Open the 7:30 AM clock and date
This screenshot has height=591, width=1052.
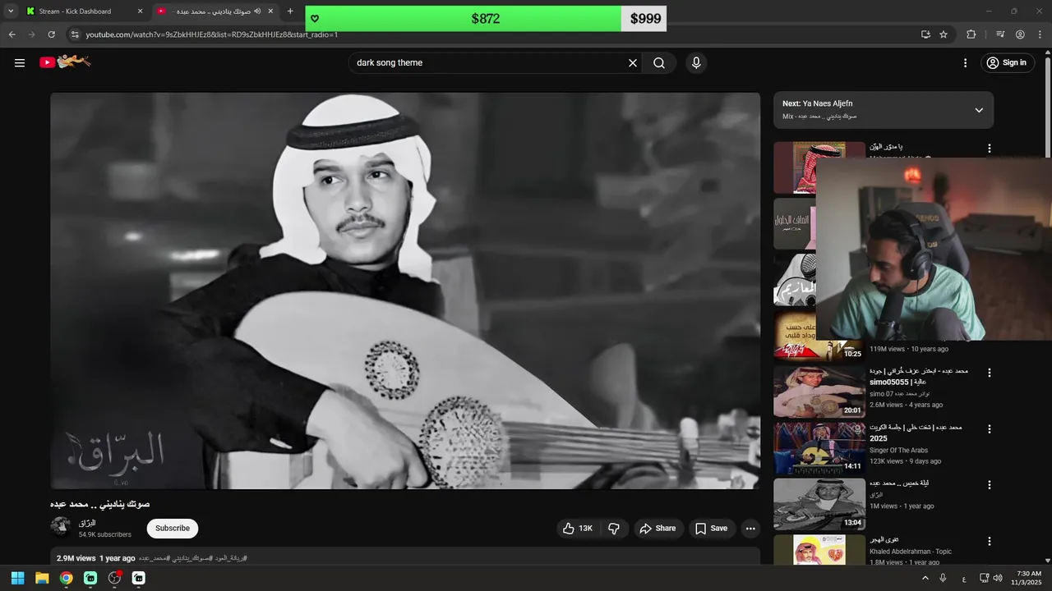pos(1028,578)
